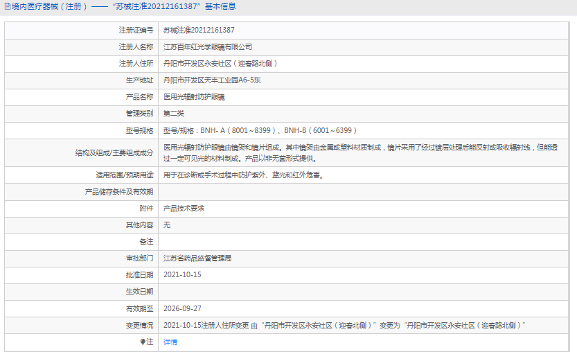Select registration number 苏械注准20212161387 in table
This screenshot has width=577, height=352.
199,30
